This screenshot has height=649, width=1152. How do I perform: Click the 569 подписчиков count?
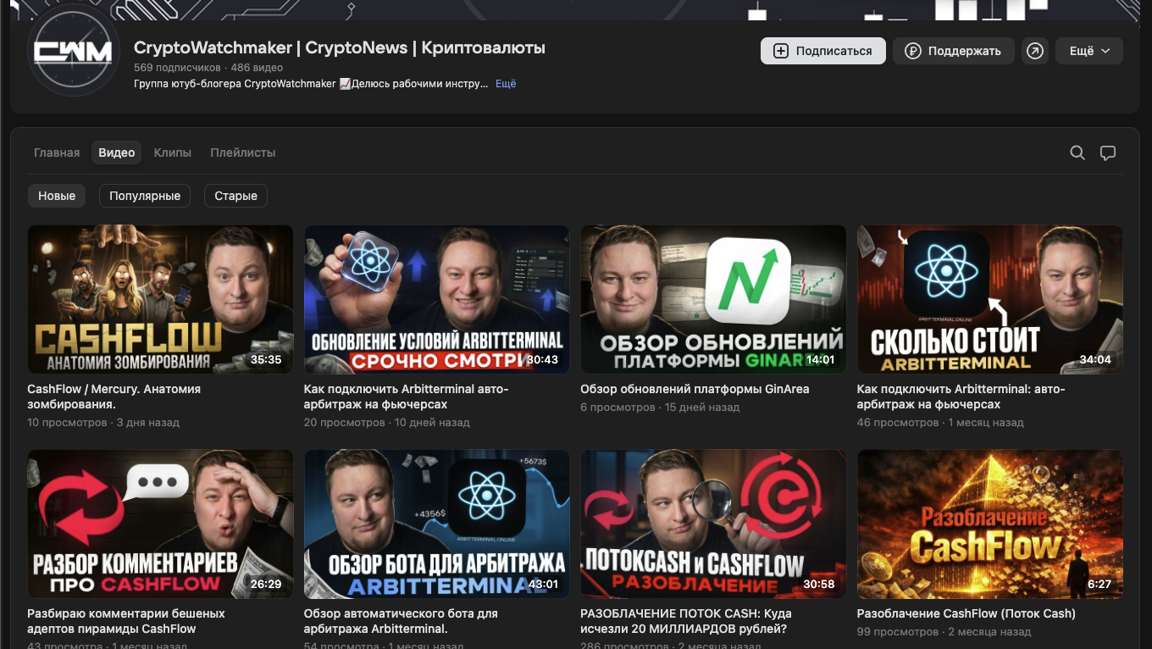click(x=177, y=68)
